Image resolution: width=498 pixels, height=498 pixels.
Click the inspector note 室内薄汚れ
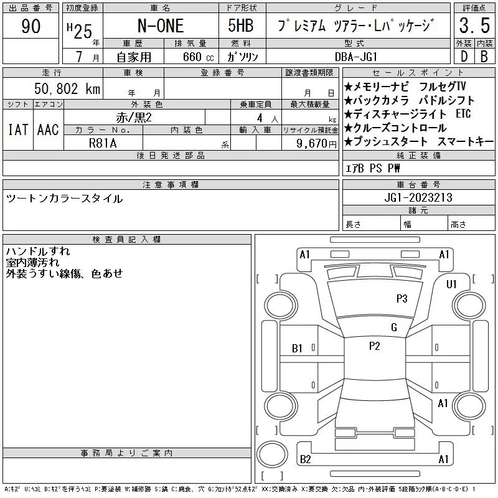pos(32,262)
